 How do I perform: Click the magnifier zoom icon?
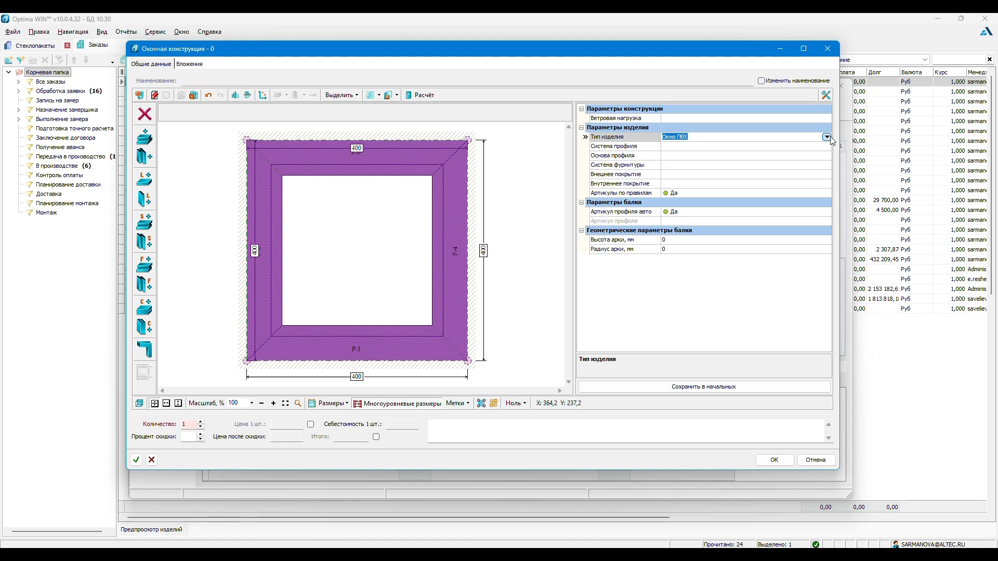pos(298,404)
